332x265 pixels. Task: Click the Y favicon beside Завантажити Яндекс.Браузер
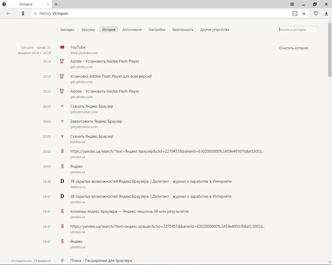coord(62,121)
